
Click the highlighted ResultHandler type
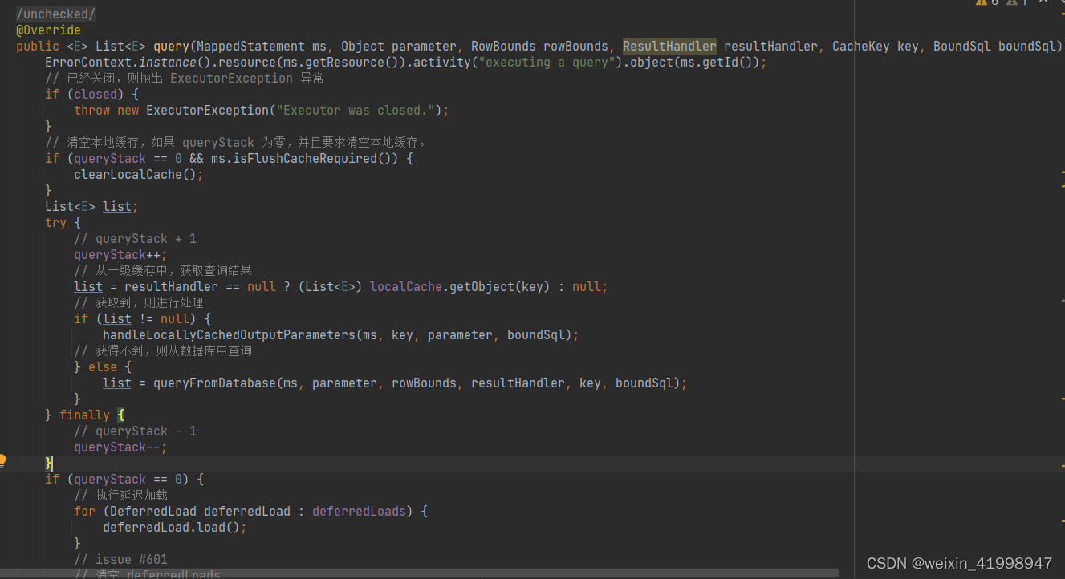[669, 47]
